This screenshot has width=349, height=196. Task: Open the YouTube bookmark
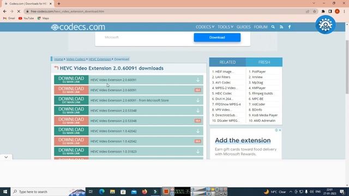[x=26, y=18]
